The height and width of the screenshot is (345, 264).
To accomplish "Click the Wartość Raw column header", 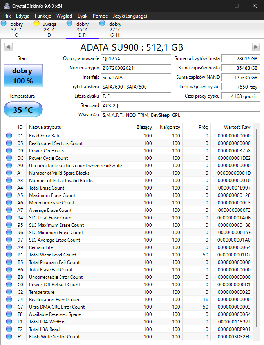I will 231,127.
